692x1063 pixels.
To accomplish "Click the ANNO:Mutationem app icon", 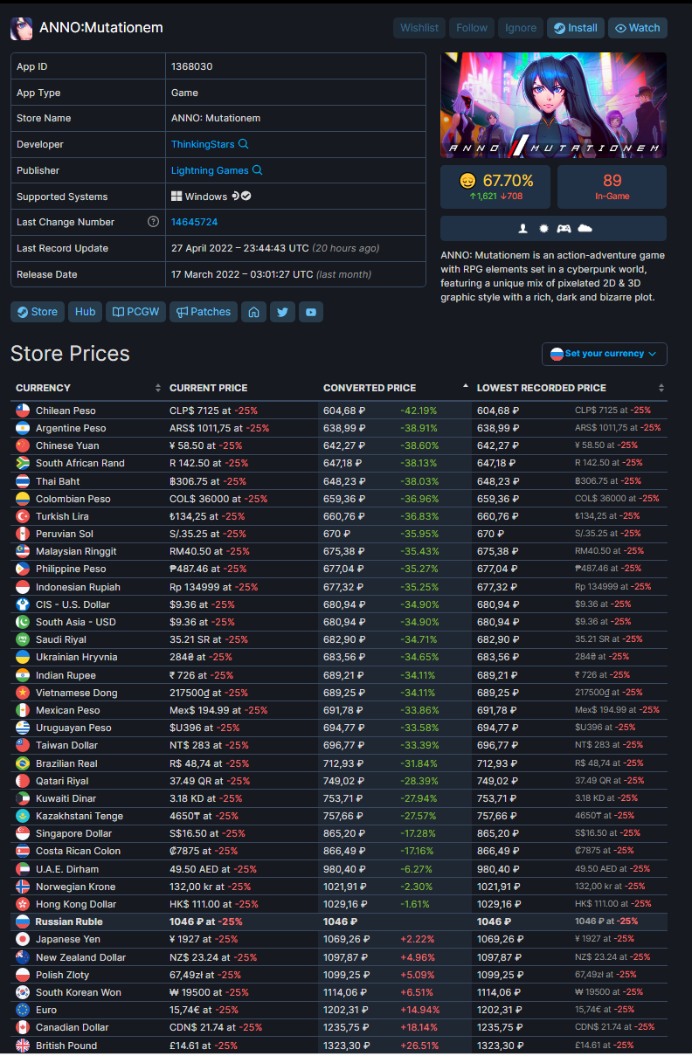I will tap(22, 28).
